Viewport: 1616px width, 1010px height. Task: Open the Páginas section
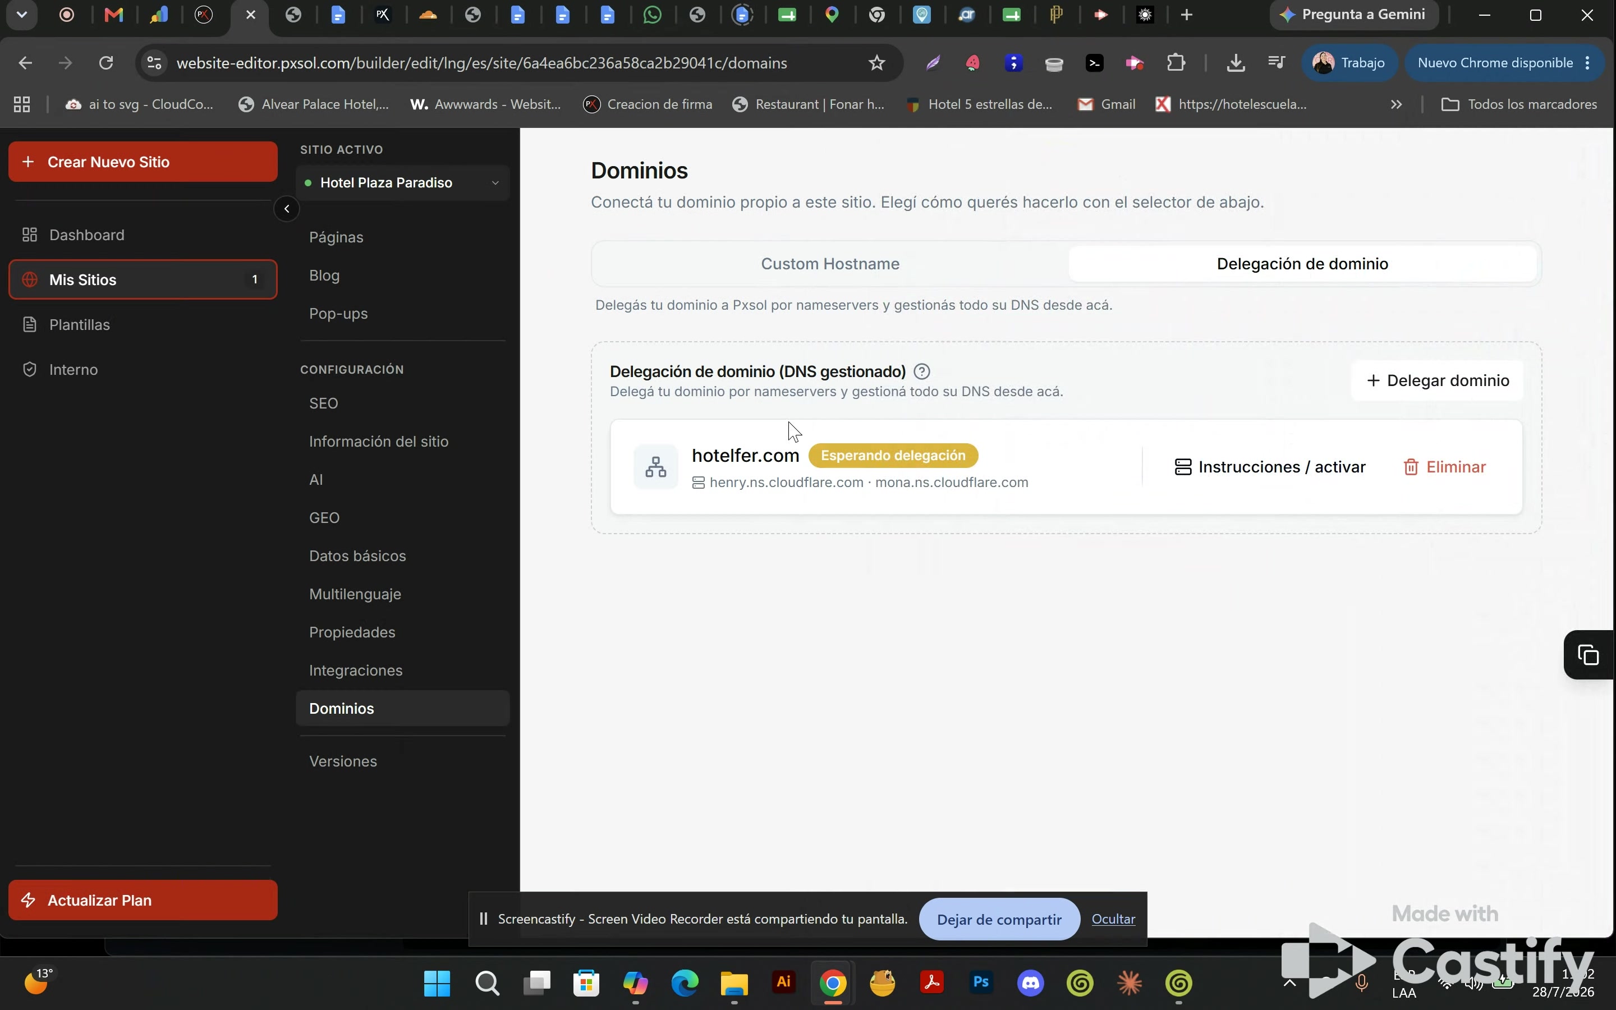(x=336, y=237)
